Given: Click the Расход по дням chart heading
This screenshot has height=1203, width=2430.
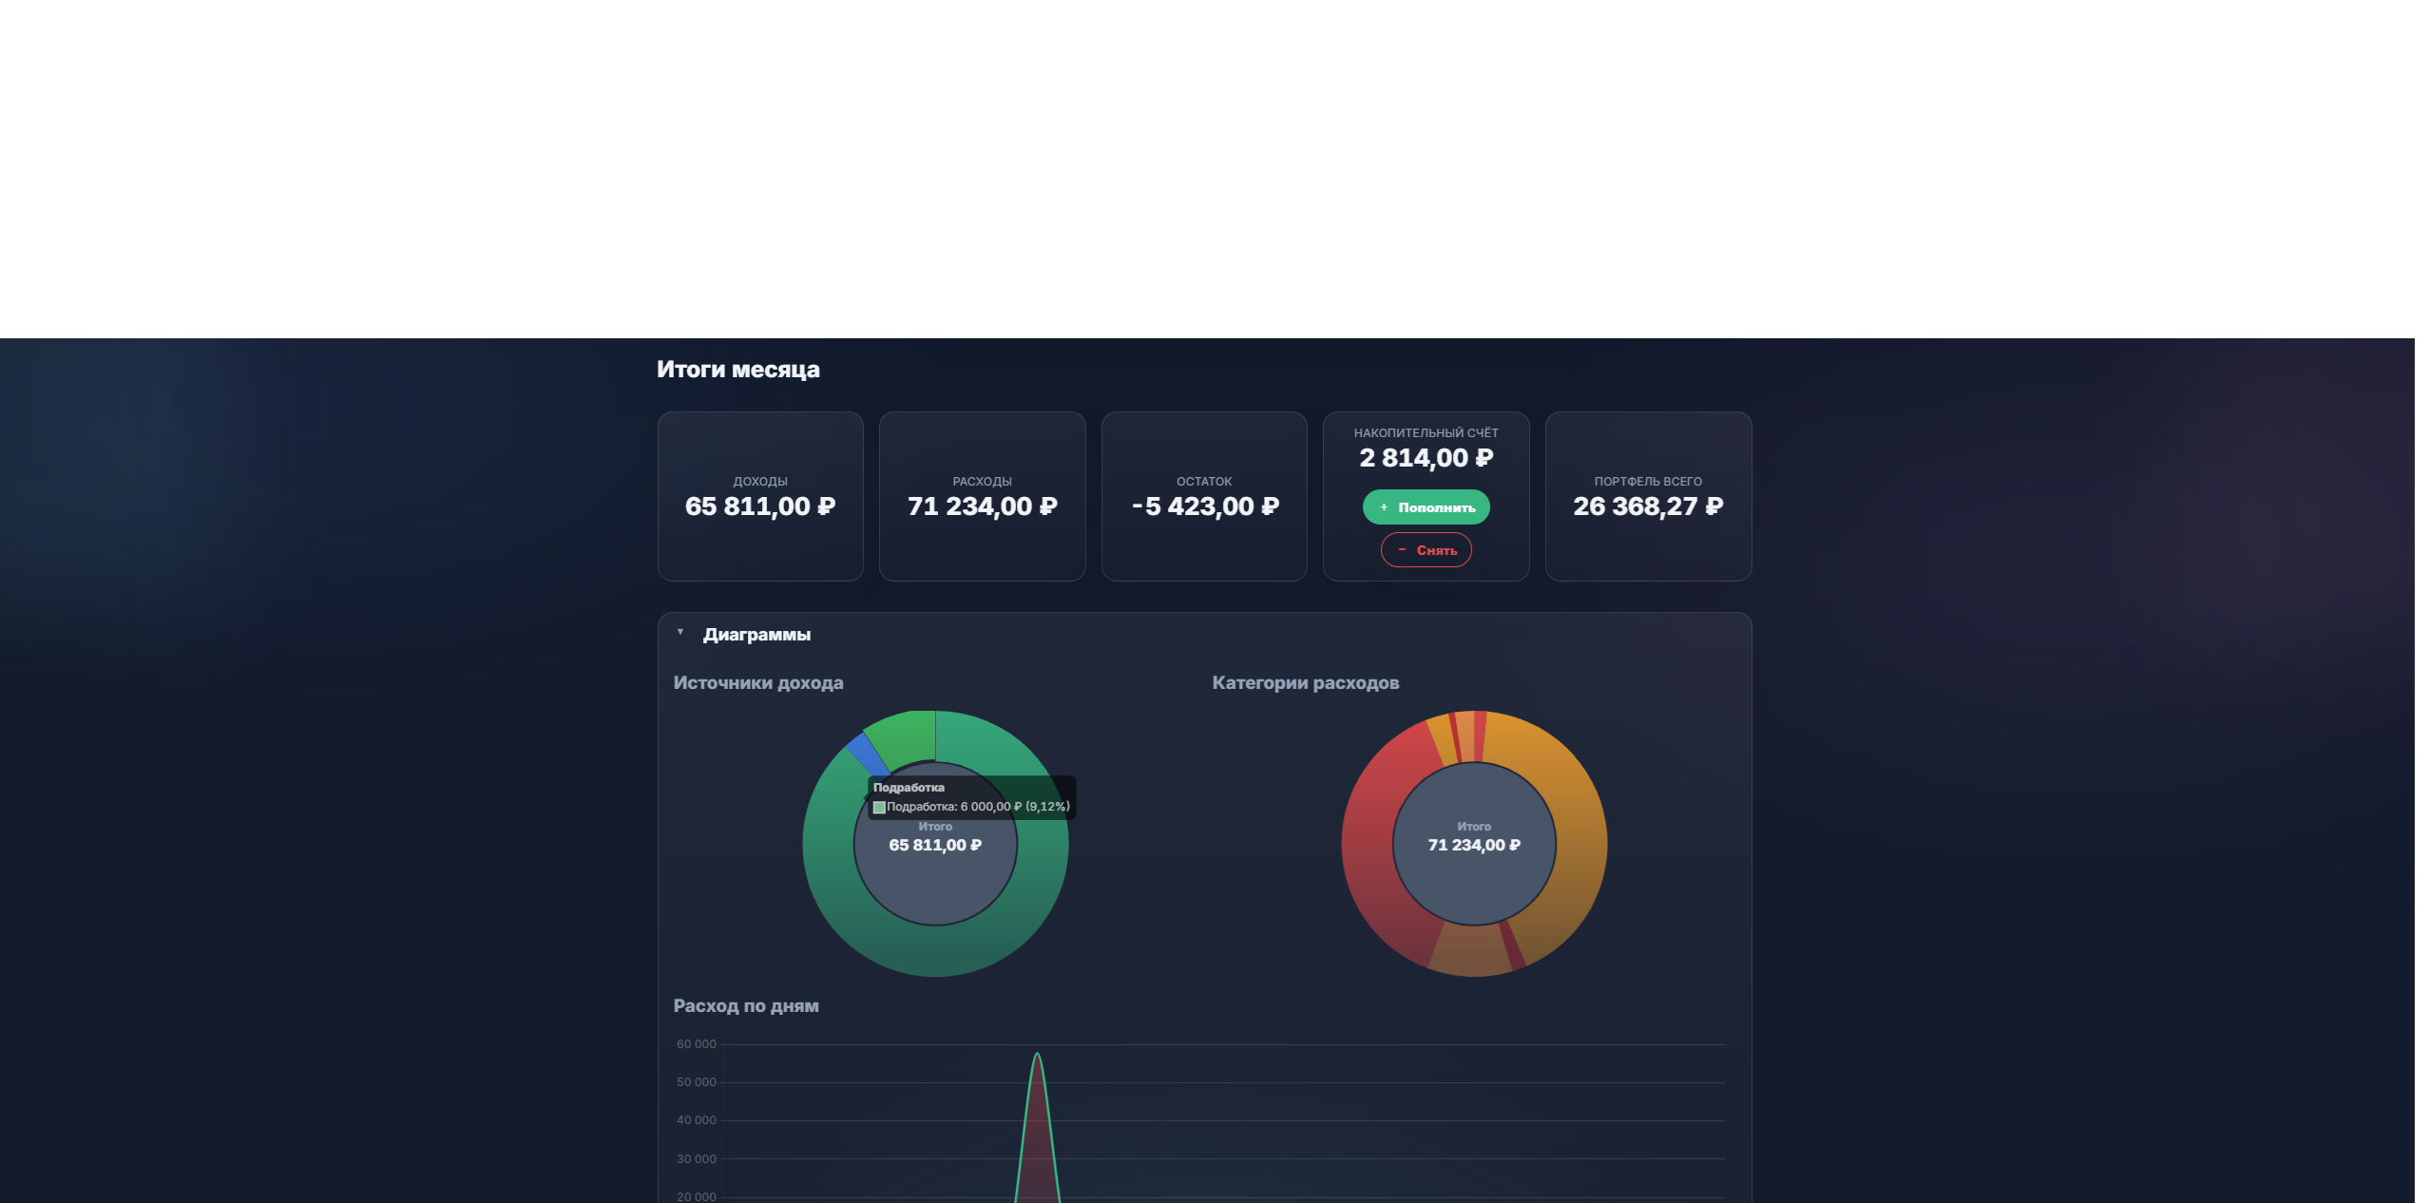Looking at the screenshot, I should click(x=746, y=1006).
